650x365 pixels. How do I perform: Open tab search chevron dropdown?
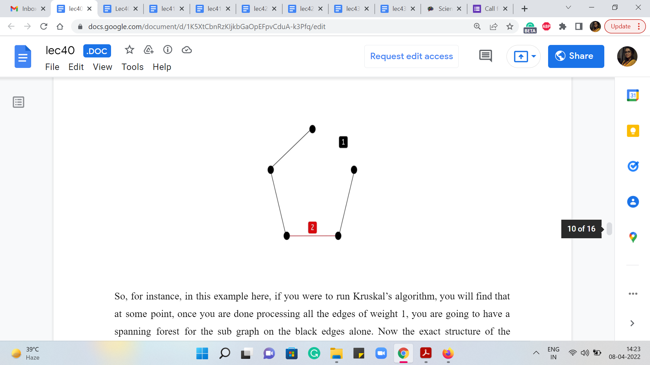pyautogui.click(x=568, y=8)
